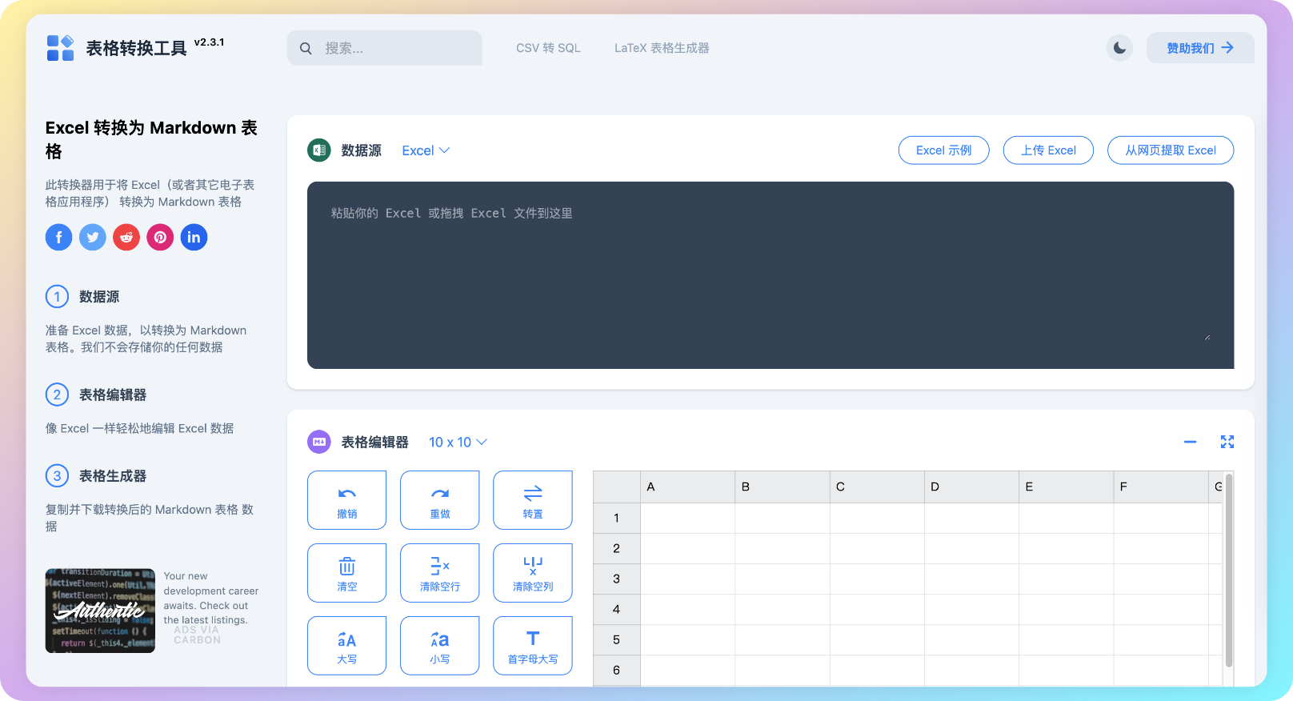The image size is (1293, 701).
Task: Share on Facebook icon
Action: click(x=58, y=237)
